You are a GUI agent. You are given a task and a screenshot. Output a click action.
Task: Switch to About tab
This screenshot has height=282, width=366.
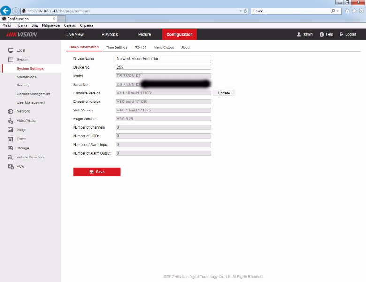185,47
